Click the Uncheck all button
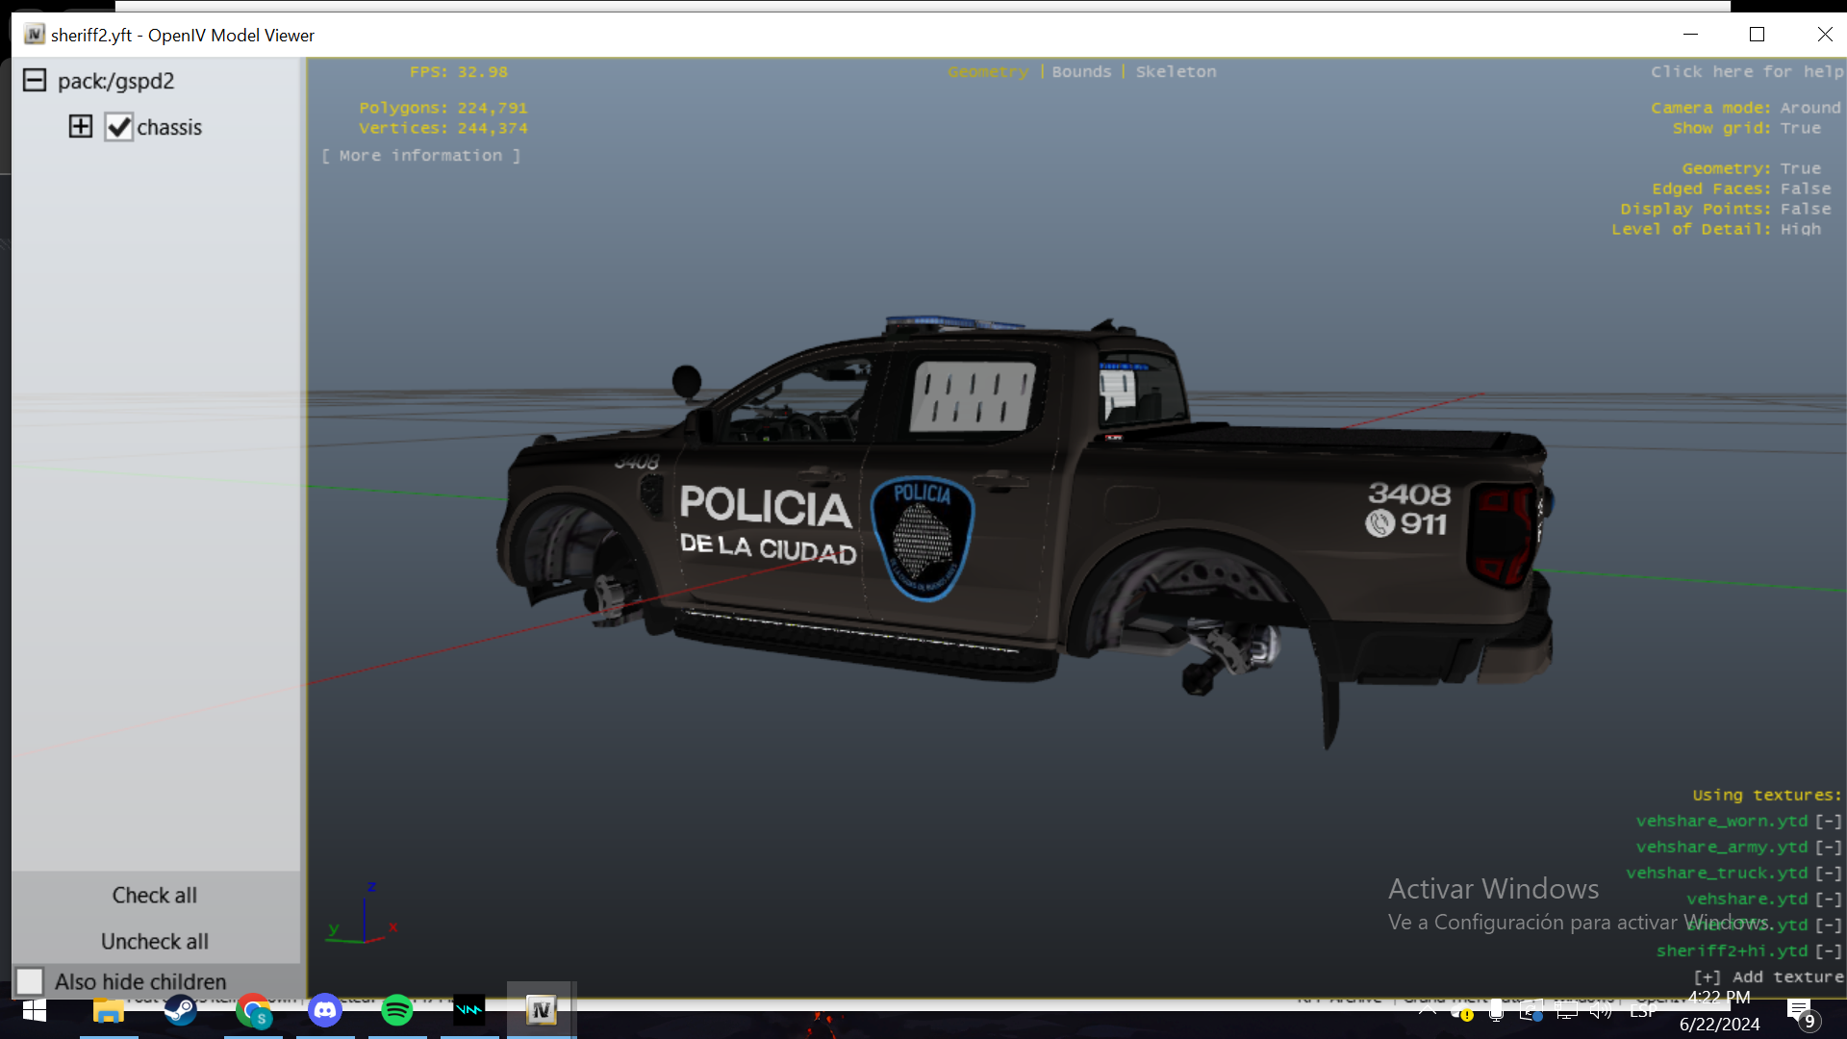1847x1039 pixels. 154,941
